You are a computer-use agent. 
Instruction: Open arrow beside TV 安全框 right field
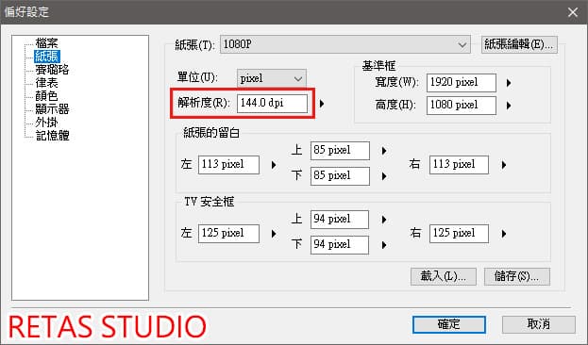504,234
